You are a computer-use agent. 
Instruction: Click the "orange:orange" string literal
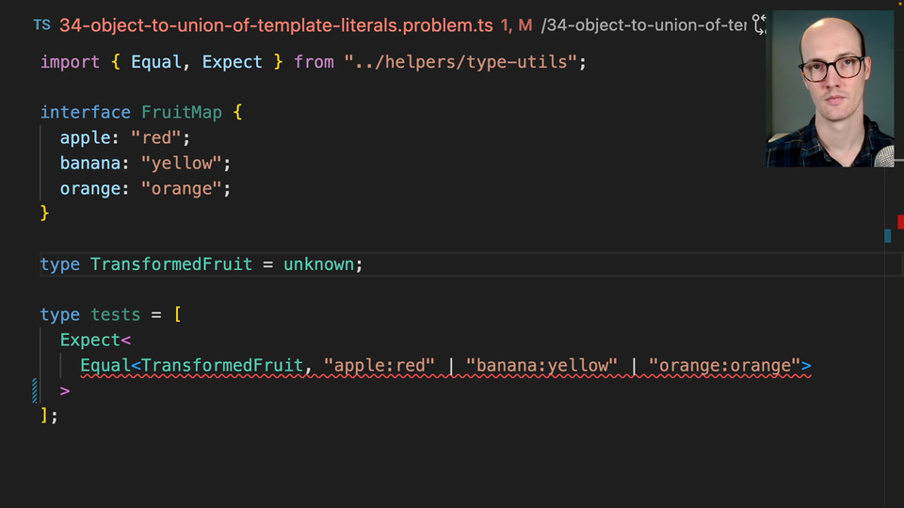click(723, 365)
